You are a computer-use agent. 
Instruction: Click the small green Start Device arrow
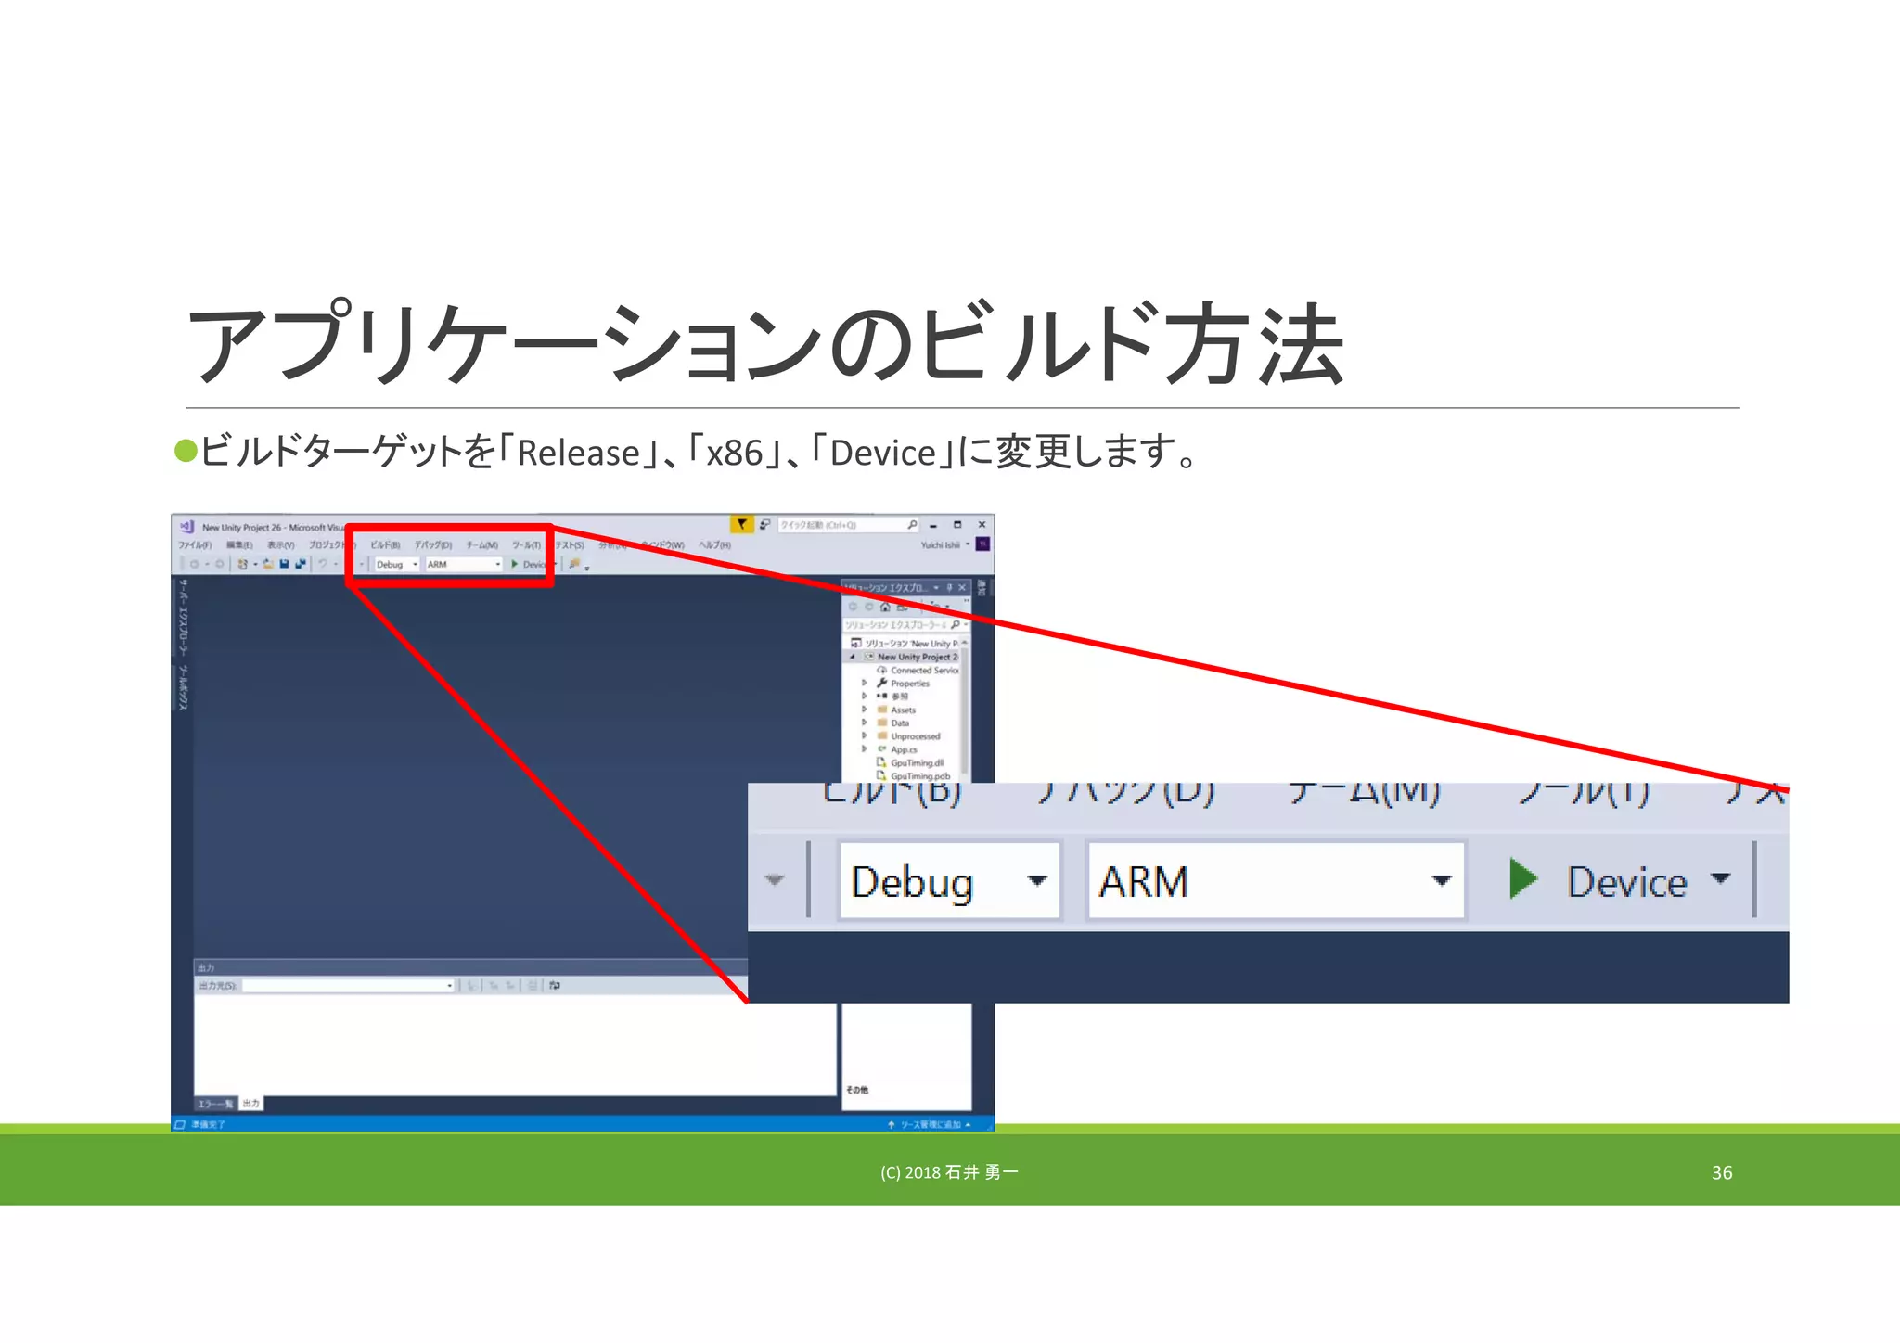pyautogui.click(x=515, y=564)
